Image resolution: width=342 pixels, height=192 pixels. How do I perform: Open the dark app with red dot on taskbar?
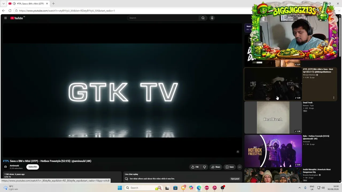pos(222,188)
